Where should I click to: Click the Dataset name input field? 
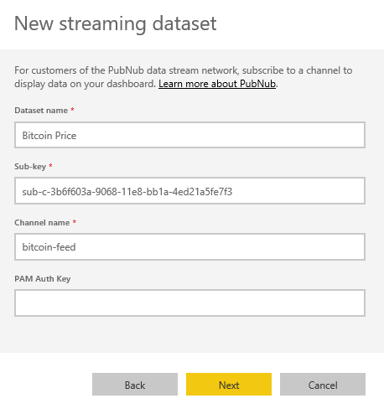point(189,135)
